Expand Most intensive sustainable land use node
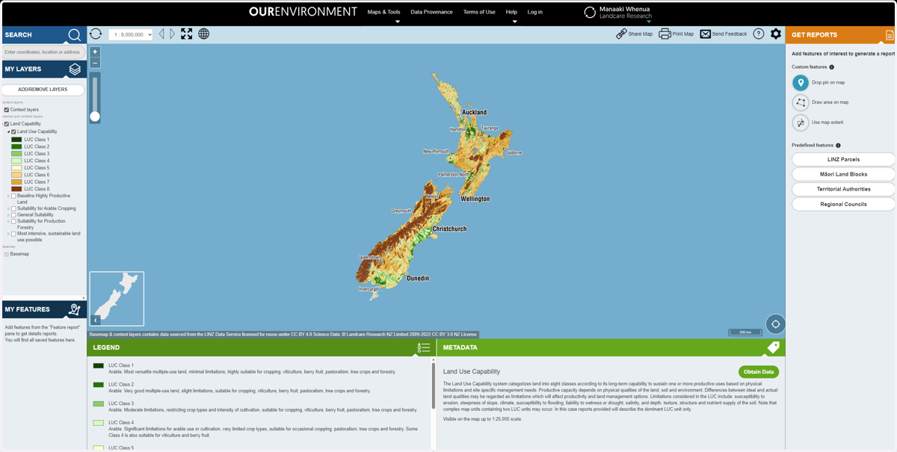 (x=9, y=234)
